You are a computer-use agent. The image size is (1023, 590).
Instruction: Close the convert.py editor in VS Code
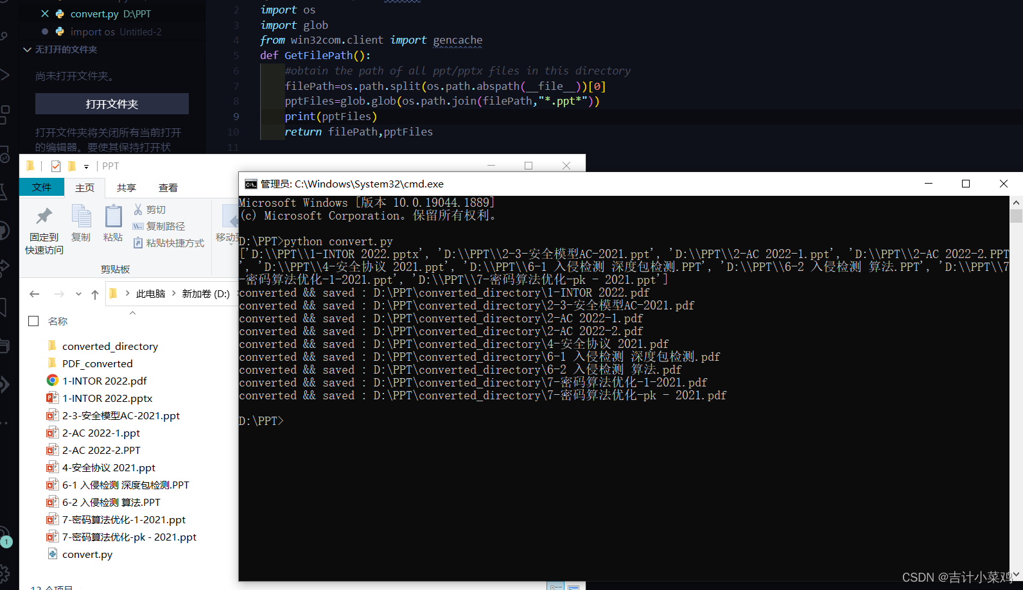coord(44,13)
